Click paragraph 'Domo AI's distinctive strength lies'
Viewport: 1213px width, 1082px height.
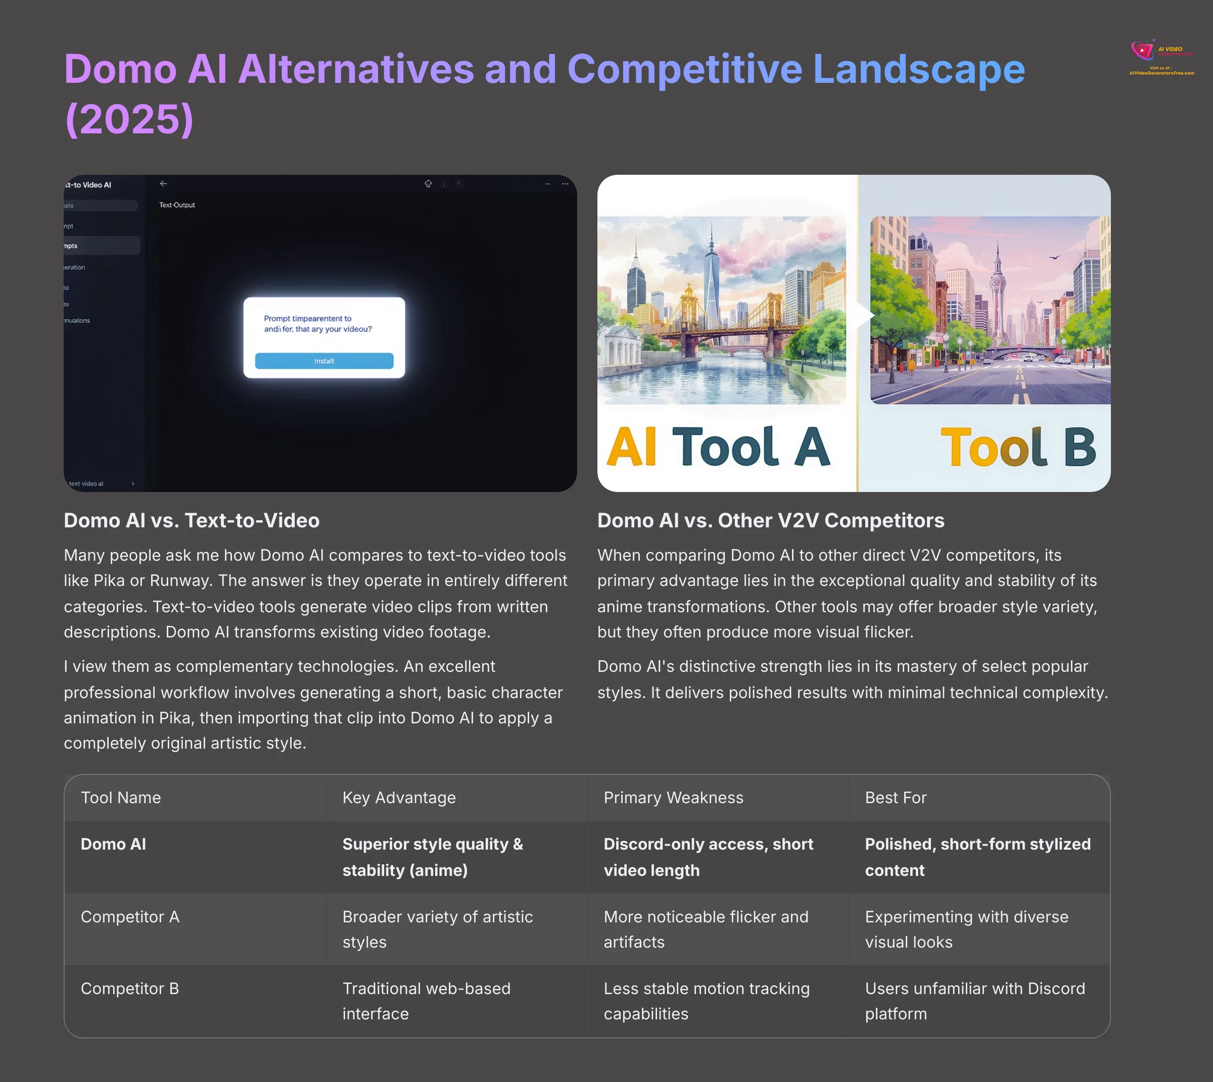(853, 679)
